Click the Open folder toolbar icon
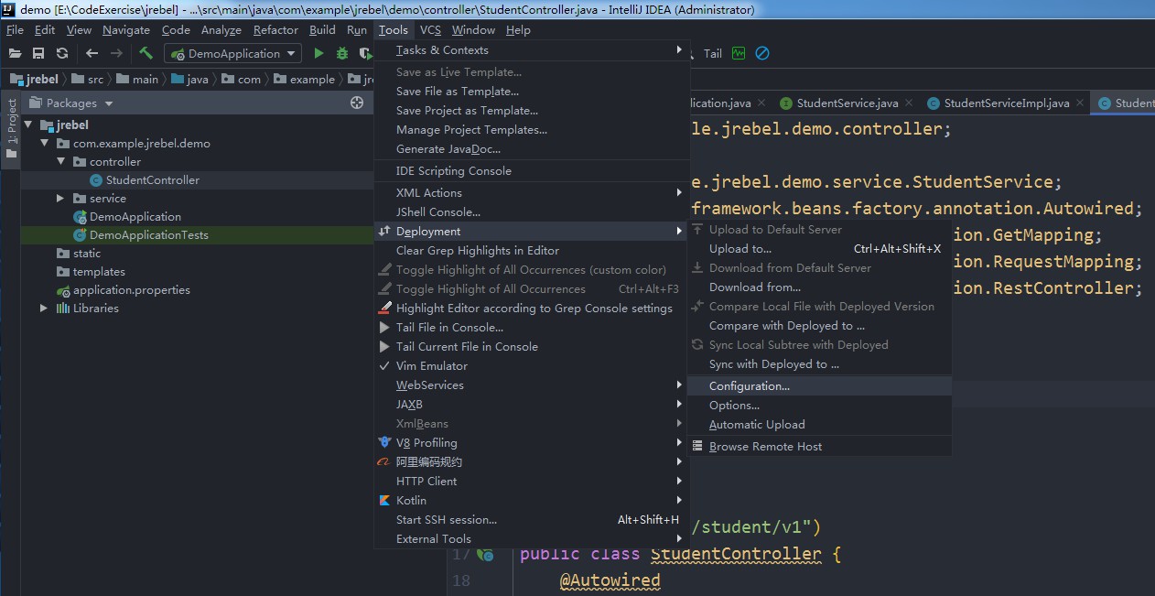 pyautogui.click(x=15, y=54)
